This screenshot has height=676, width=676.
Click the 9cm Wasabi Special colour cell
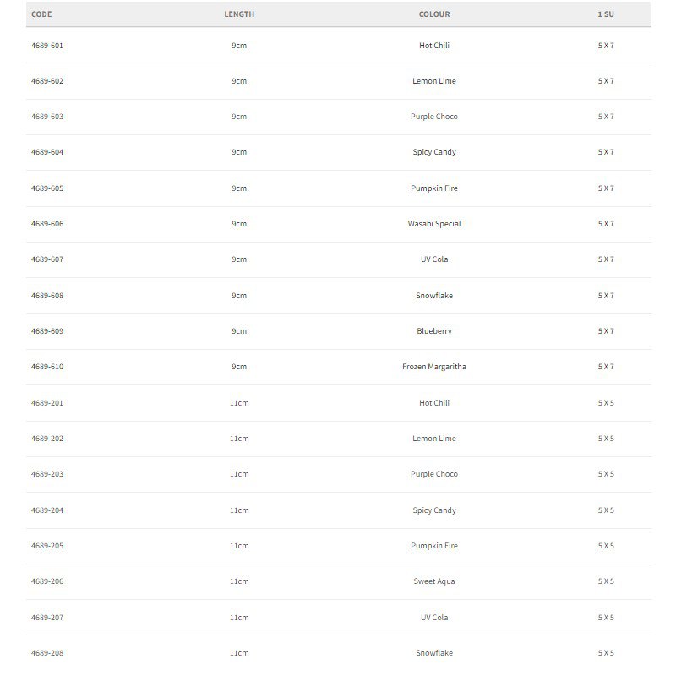click(x=434, y=224)
